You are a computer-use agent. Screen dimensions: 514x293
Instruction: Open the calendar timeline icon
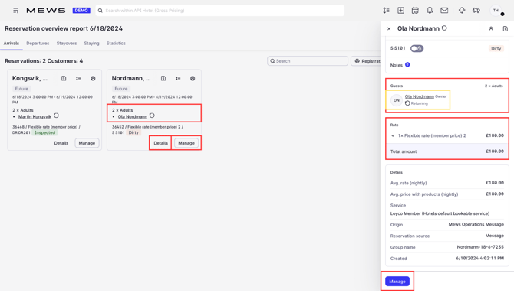click(x=415, y=11)
